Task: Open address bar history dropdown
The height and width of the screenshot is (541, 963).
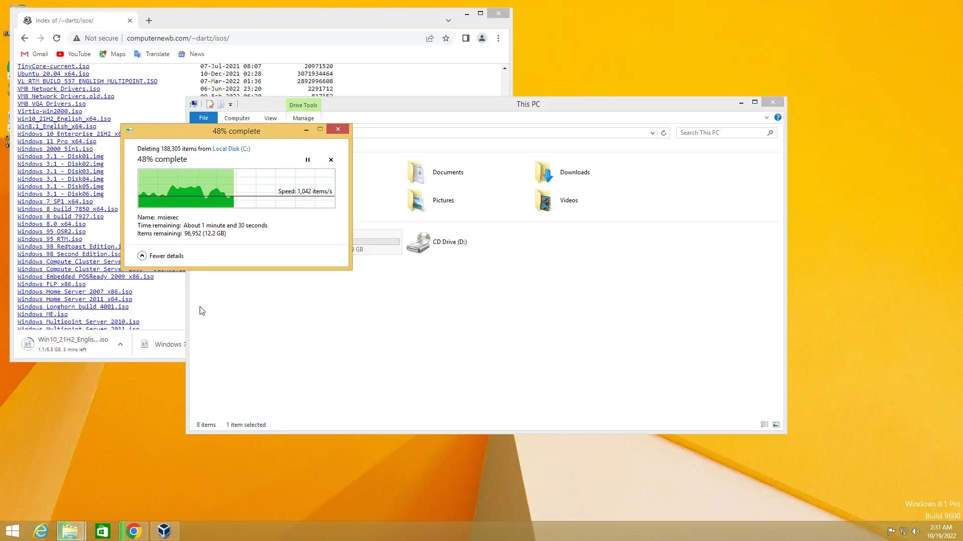Action: tap(652, 133)
